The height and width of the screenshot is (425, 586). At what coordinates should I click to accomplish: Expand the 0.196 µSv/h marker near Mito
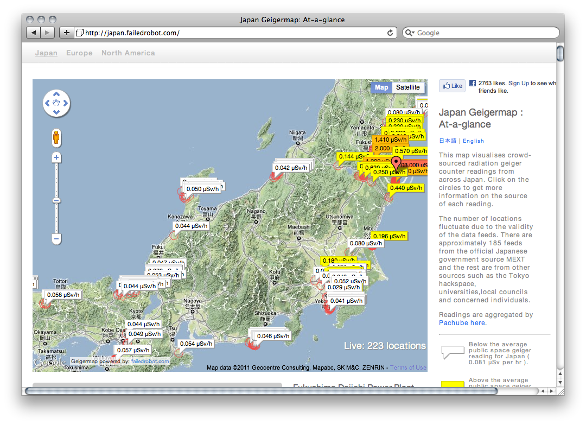(x=388, y=236)
